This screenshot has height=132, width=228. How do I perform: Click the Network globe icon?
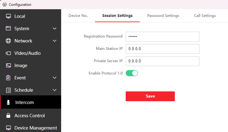pyautogui.click(x=9, y=41)
